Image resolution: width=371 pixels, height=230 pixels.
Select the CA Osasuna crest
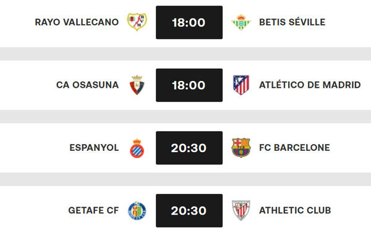[x=137, y=85]
